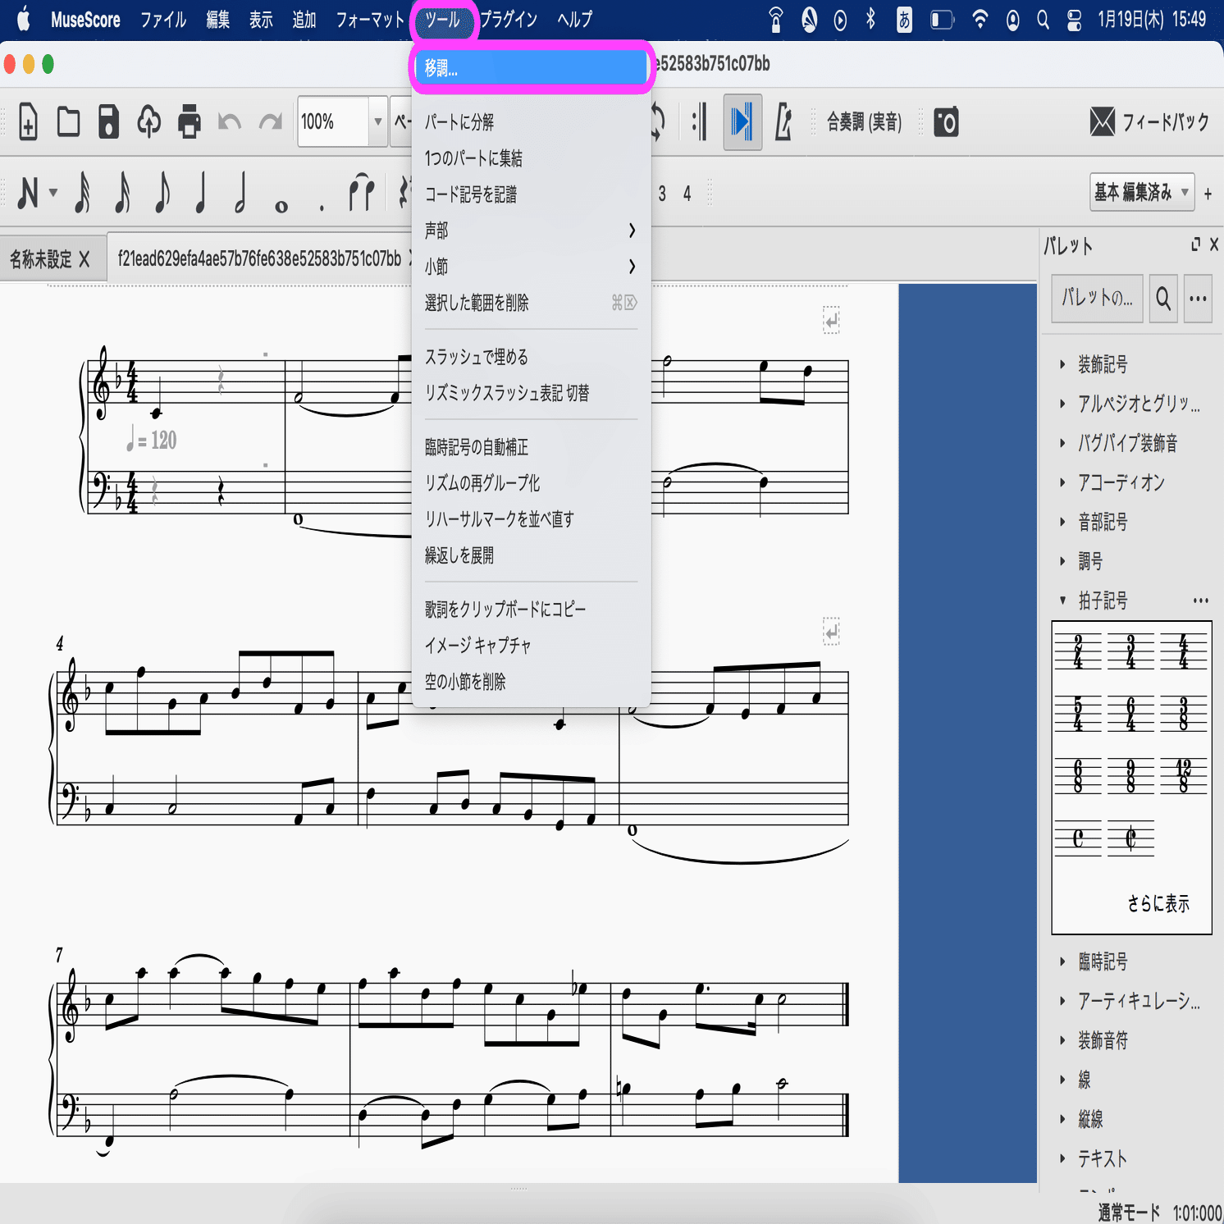
Task: Select the whole note duration
Action: tap(281, 207)
